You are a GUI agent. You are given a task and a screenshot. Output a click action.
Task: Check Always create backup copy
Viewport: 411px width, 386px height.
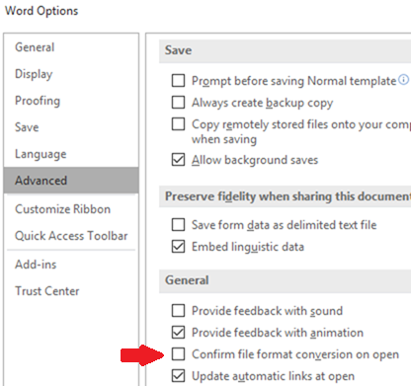[178, 102]
